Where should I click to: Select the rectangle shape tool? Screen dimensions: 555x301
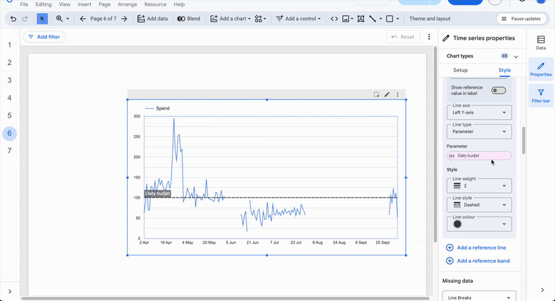(x=389, y=19)
